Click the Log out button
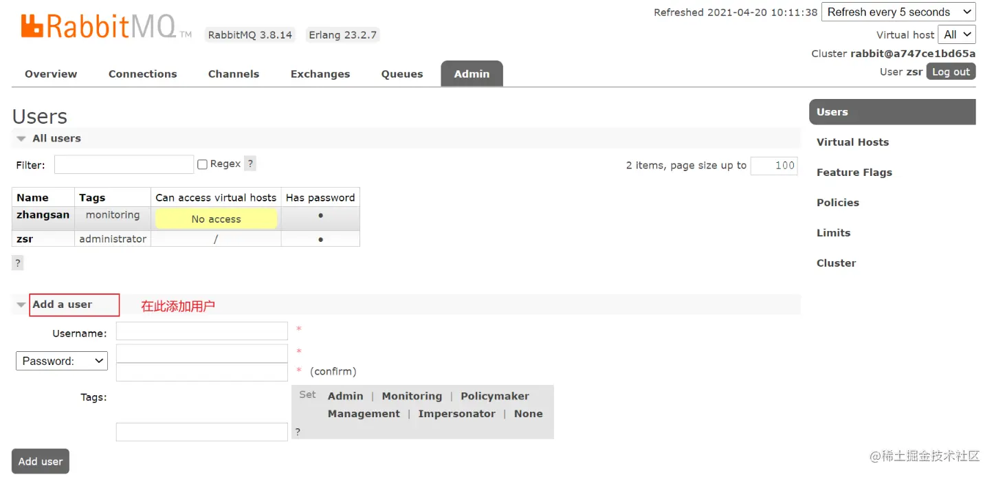Image resolution: width=994 pixels, height=477 pixels. pyautogui.click(x=951, y=71)
